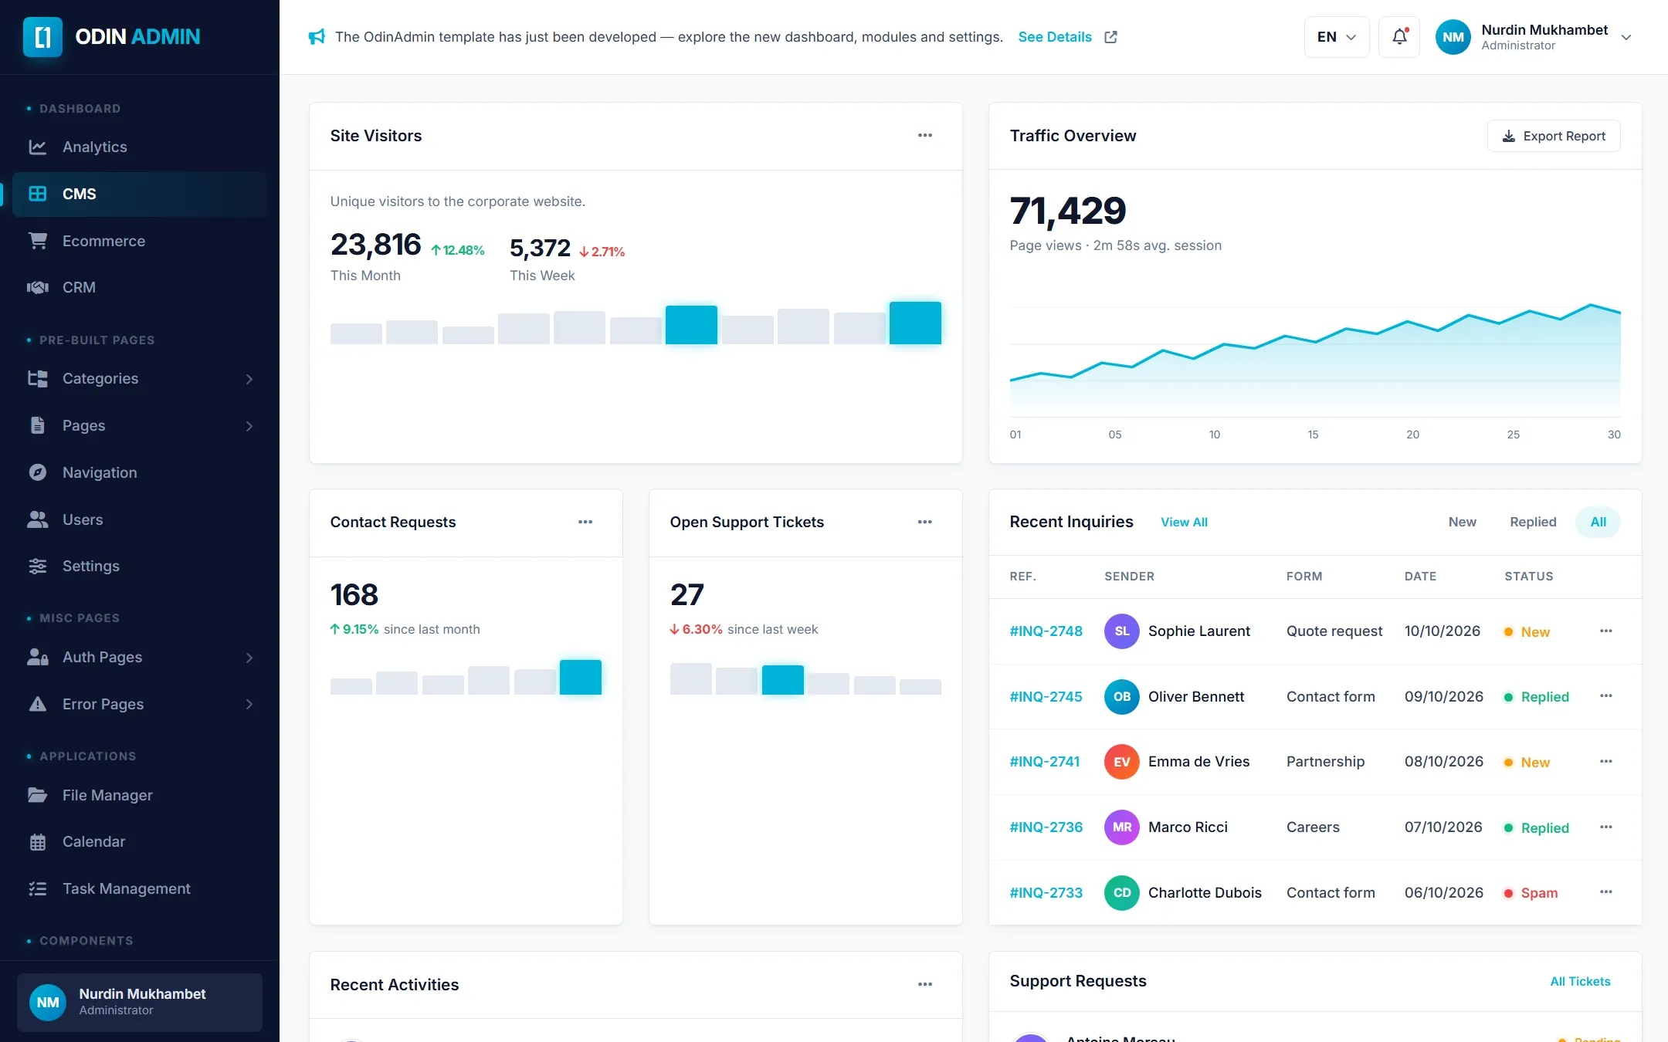Click the Task Management checklist icon
Viewport: 1668px width, 1042px height.
pos(37,888)
